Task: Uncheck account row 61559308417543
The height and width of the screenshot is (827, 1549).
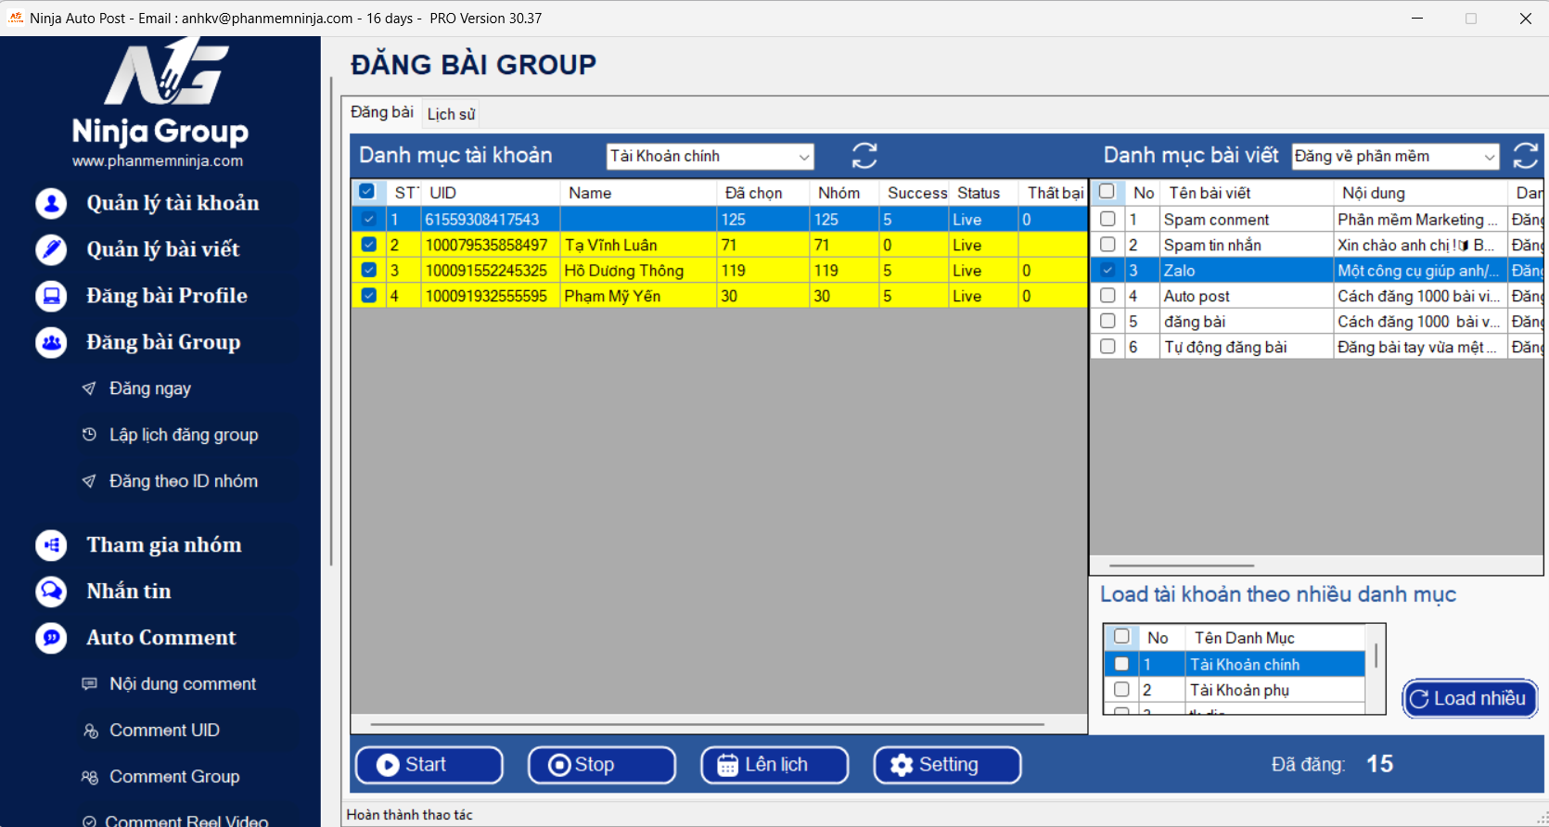Action: coord(369,220)
